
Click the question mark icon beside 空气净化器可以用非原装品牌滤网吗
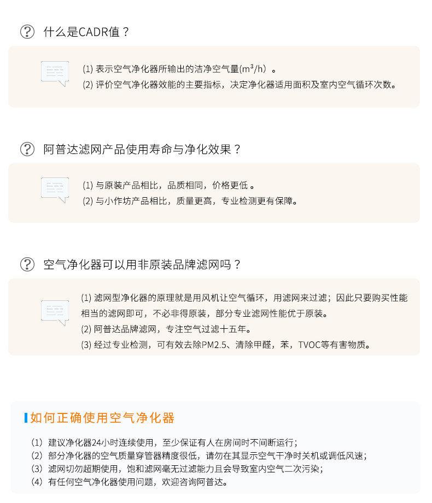(27, 265)
